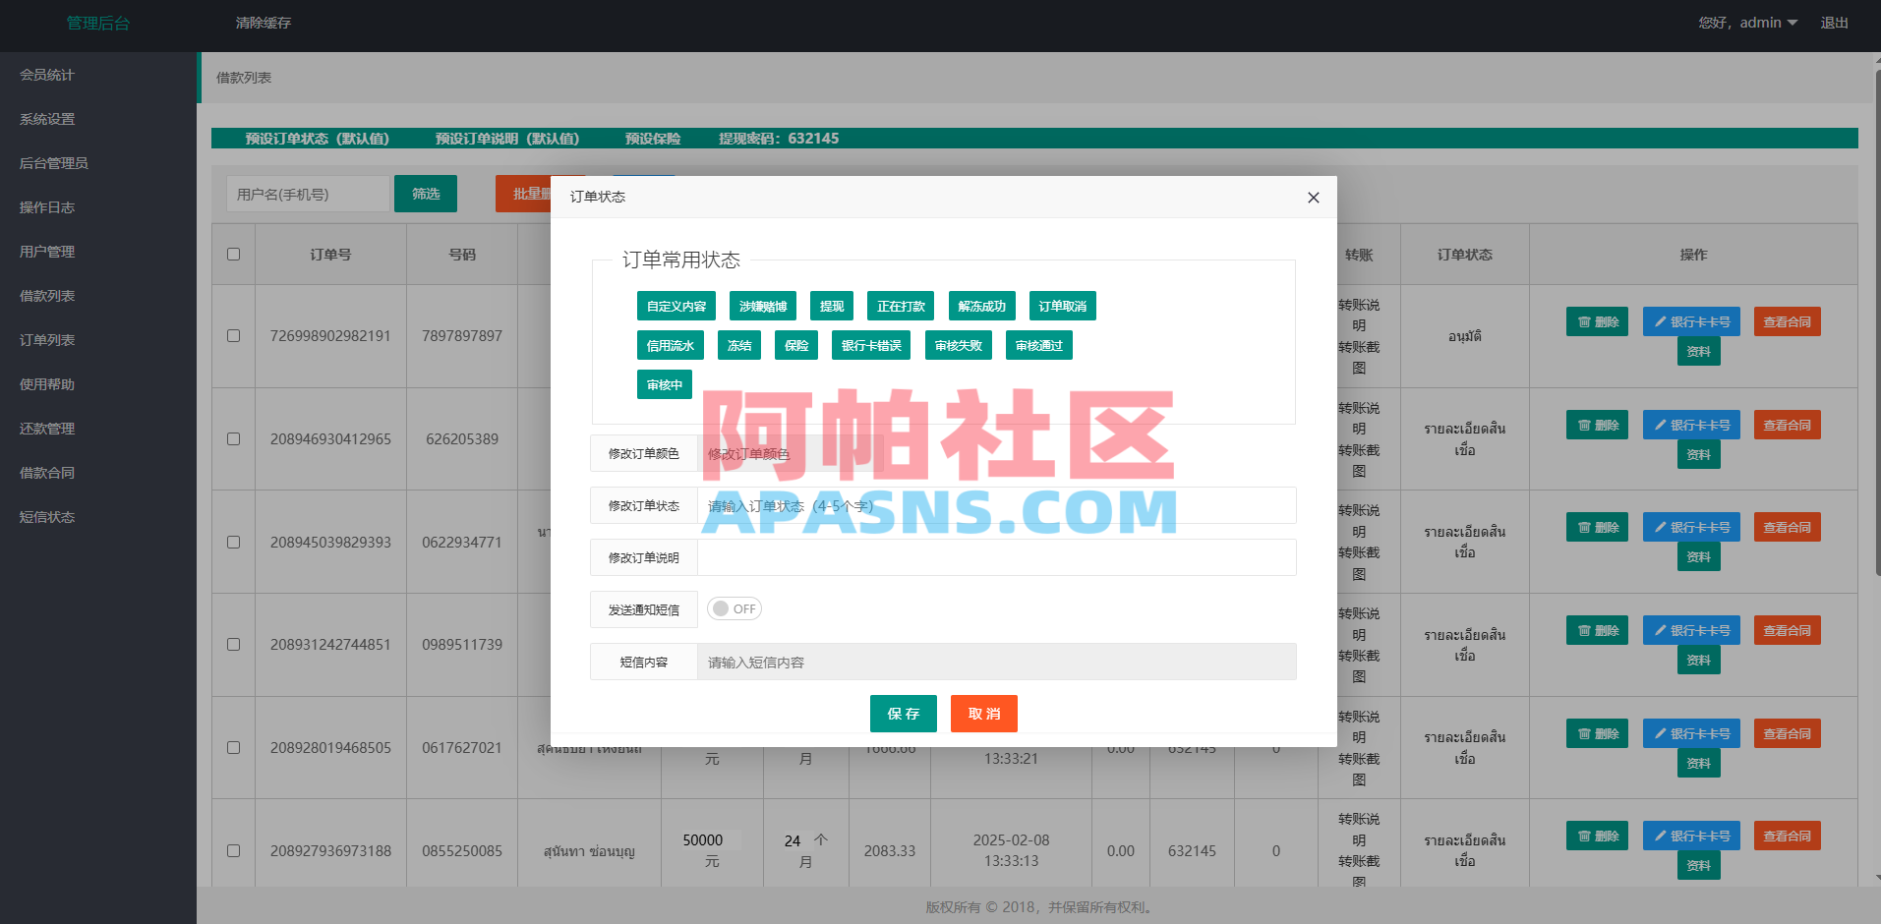Image resolution: width=1881 pixels, height=924 pixels.
Task: Open 还款管理 in the sidebar
Action: pyautogui.click(x=47, y=429)
